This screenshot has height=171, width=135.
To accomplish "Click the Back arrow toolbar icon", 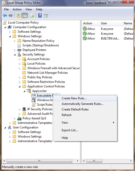I will click(5, 16).
